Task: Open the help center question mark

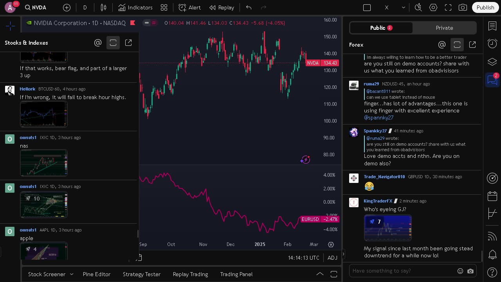Action: pos(492,272)
